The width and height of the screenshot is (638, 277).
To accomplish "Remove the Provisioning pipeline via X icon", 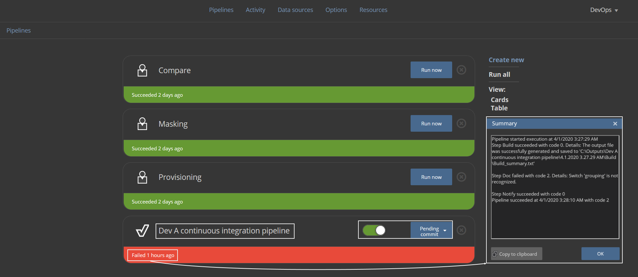I will (461, 177).
